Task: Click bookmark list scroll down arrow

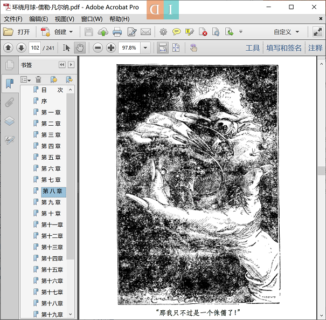Action: [71, 314]
